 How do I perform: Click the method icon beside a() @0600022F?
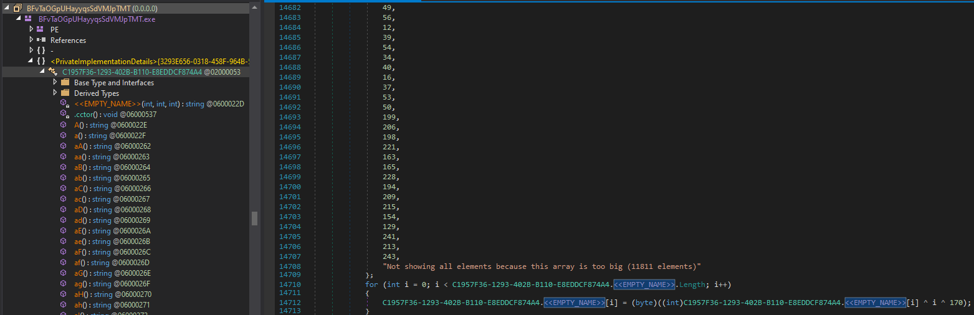[64, 135]
